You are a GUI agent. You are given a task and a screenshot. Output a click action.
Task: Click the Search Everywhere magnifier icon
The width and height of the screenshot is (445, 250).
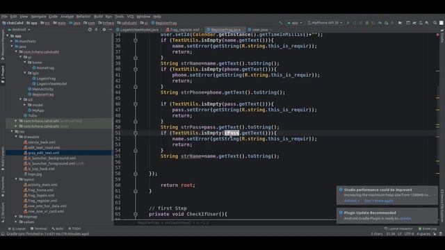[x=435, y=23]
